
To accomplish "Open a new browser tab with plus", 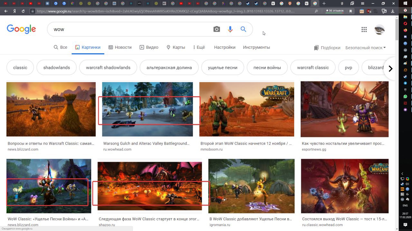I will [324, 3].
